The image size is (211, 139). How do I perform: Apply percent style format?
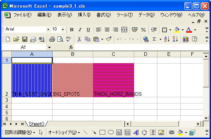pyautogui.click(x=143, y=30)
